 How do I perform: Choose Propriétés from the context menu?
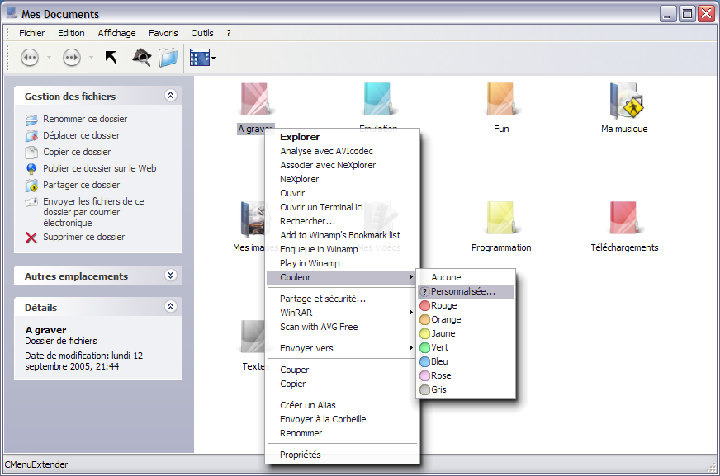click(301, 455)
